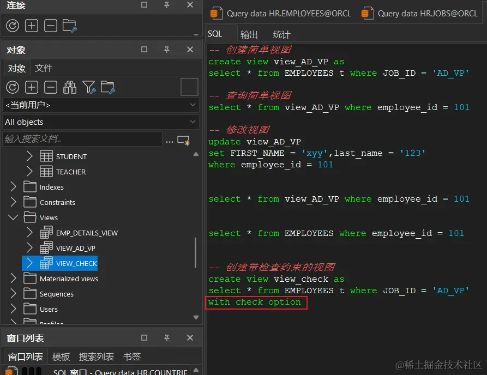This screenshot has width=487, height=375.
Task: Open 统计 tab
Action: tap(282, 34)
